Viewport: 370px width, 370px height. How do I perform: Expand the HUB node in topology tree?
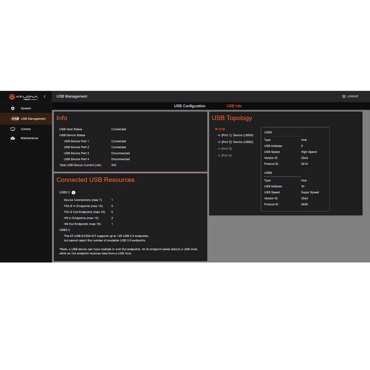point(220,129)
